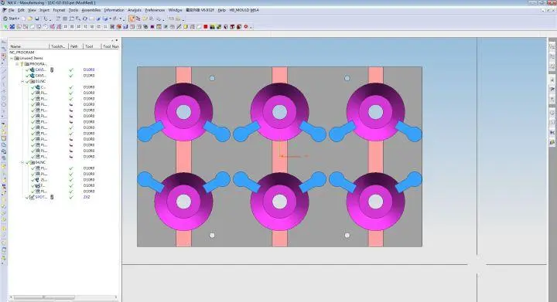Click the Toolch... column header
This screenshot has height=302, width=557.
[x=59, y=46]
